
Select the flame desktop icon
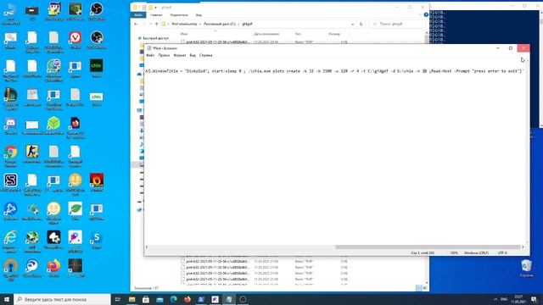(x=96, y=180)
